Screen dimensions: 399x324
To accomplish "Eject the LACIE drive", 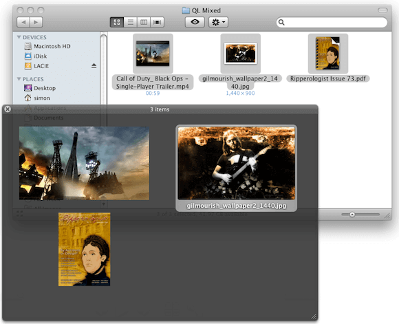I will (94, 66).
